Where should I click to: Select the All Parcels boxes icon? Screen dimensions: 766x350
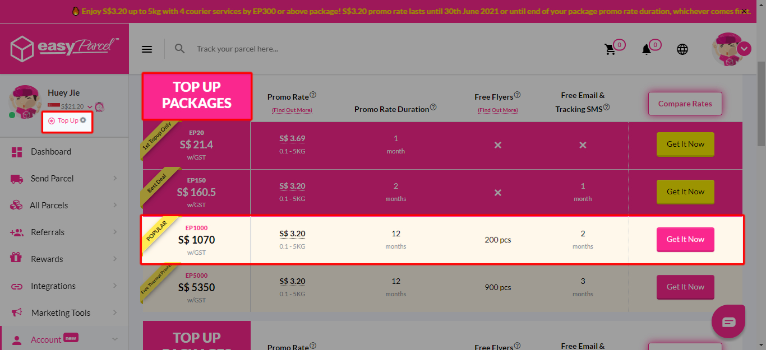click(17, 205)
